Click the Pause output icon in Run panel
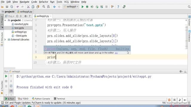Viewport: 191px width, 107px height. [x=6, y=86]
